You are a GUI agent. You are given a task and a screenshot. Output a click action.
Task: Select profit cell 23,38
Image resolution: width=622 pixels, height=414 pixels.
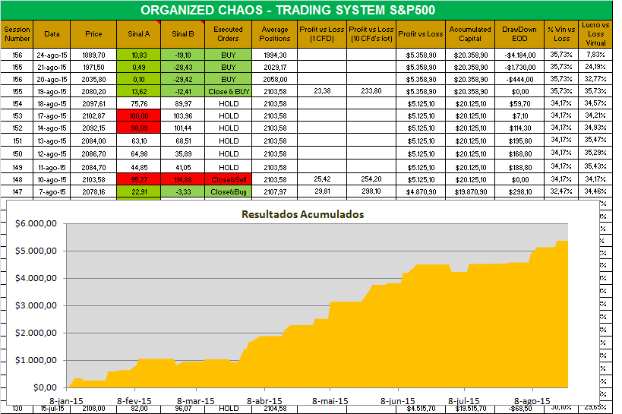322,91
